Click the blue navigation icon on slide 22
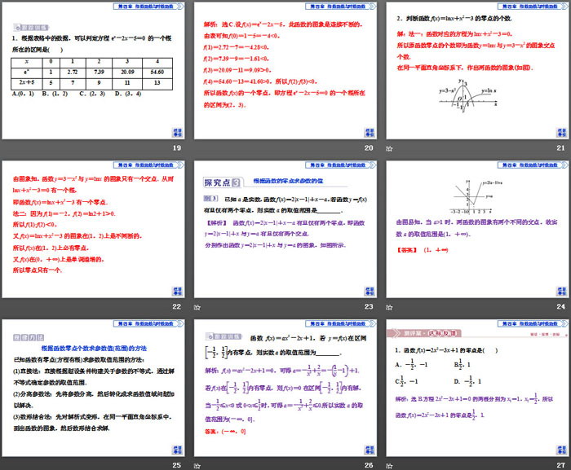 177,291
